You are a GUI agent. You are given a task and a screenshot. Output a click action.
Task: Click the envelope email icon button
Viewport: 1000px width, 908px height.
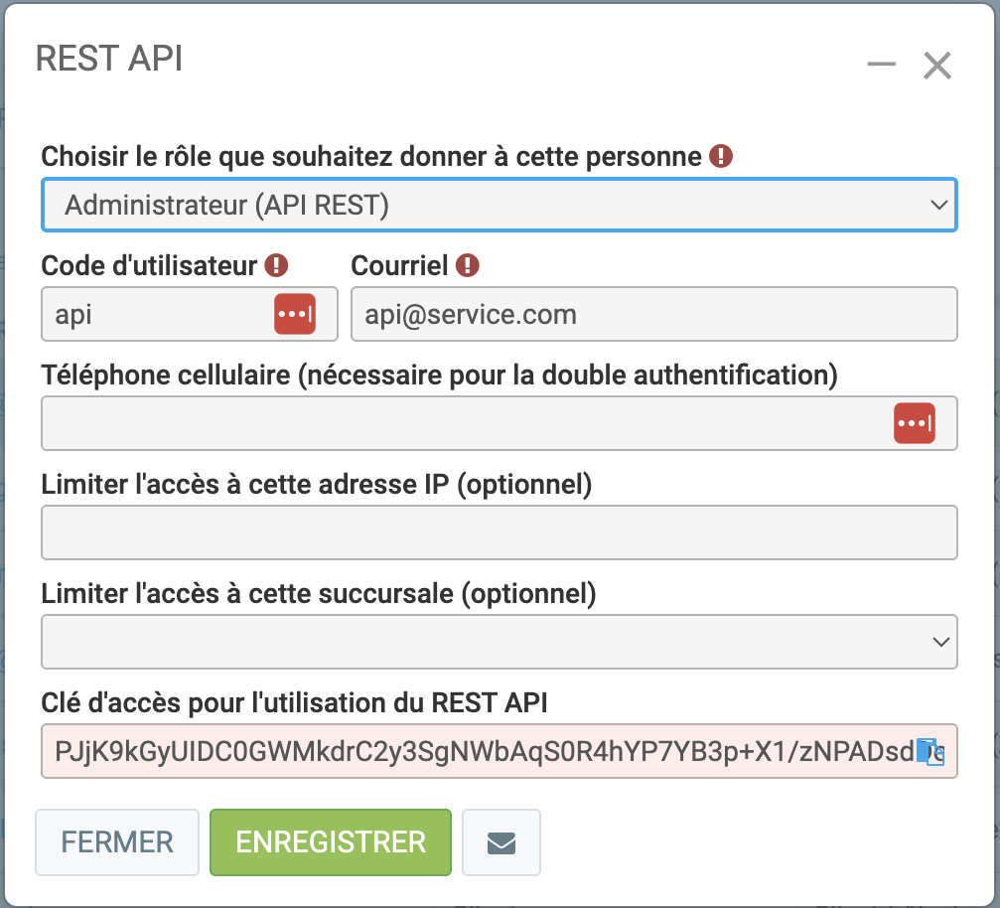click(501, 842)
